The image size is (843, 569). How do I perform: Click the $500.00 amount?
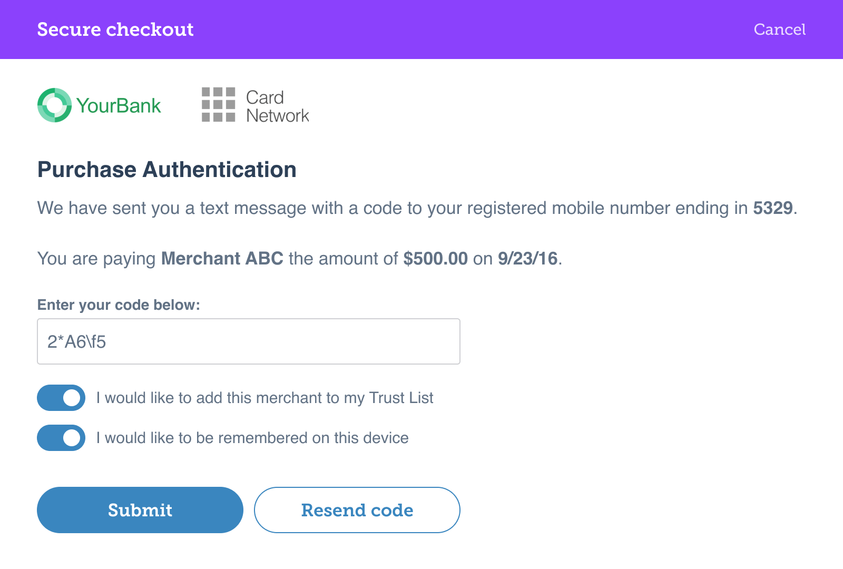point(435,259)
